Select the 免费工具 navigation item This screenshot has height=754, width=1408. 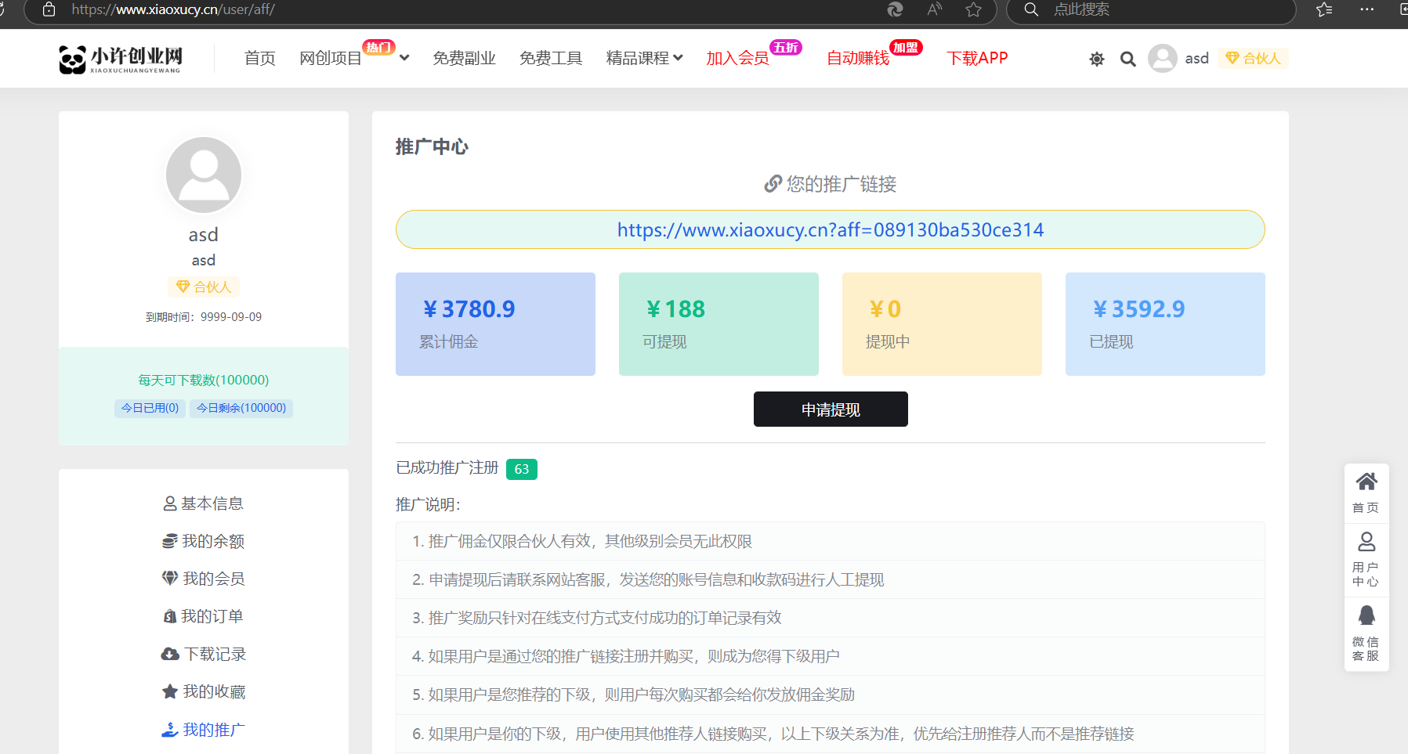551,58
